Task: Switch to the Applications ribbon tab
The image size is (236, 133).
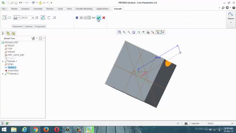Action: 102,9
